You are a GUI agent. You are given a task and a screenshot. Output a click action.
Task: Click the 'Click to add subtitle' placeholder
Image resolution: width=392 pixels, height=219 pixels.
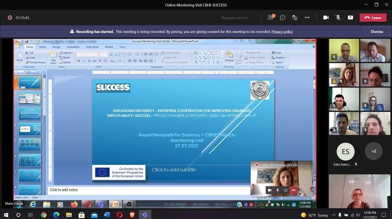173,170
